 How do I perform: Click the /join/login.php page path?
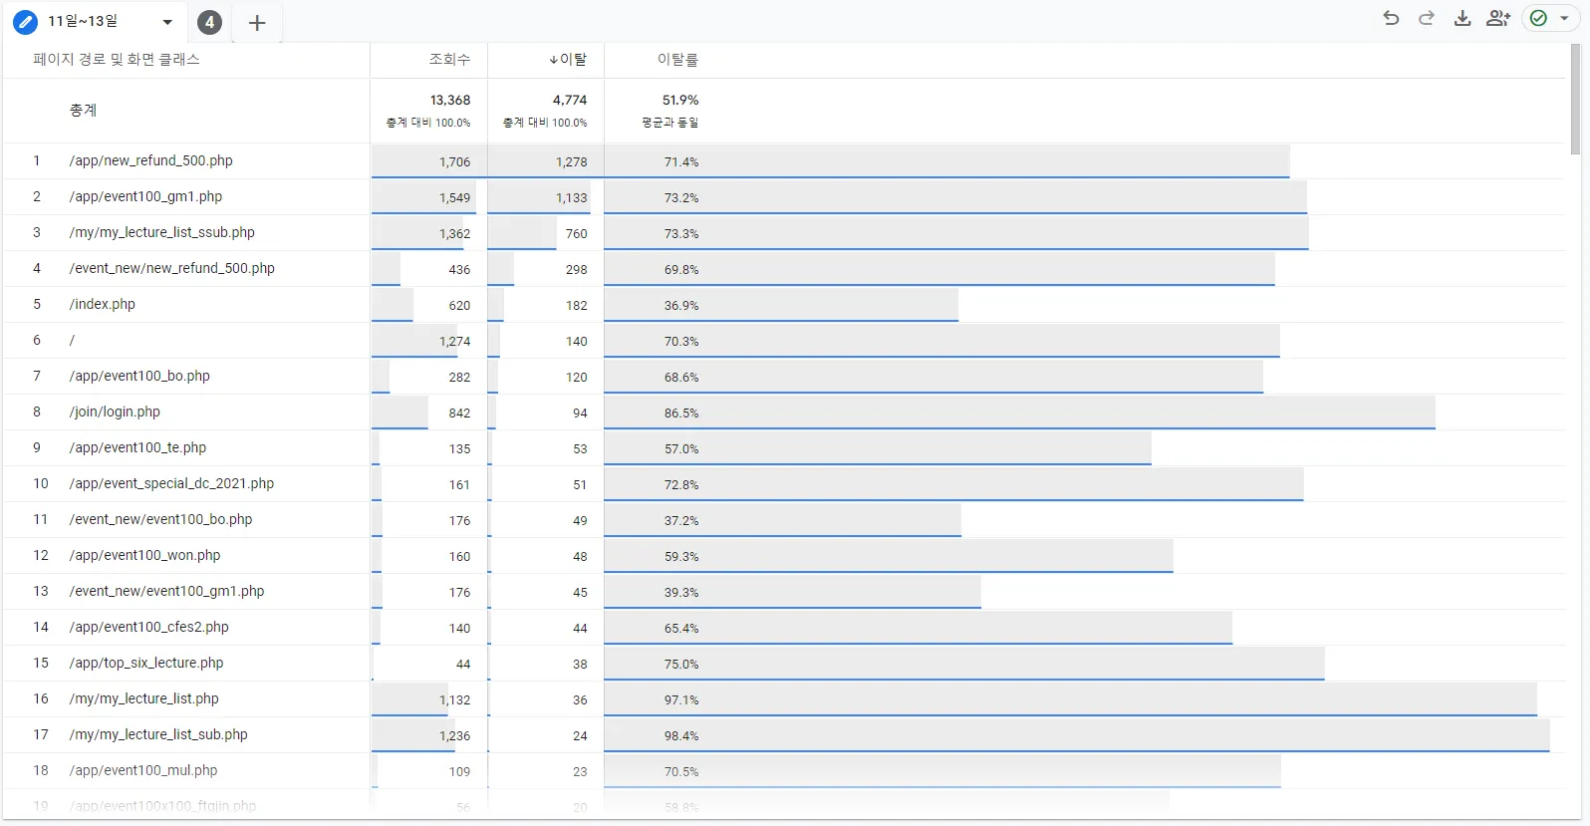(x=115, y=412)
